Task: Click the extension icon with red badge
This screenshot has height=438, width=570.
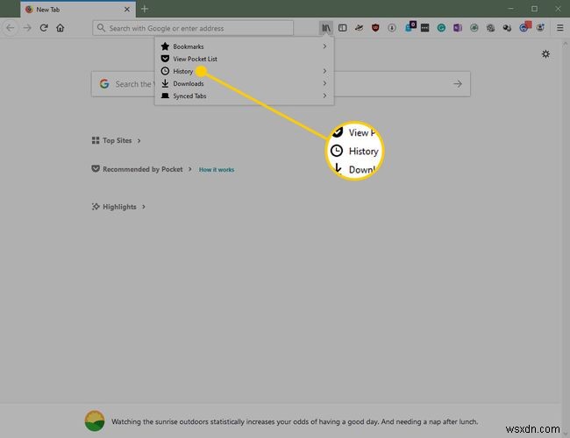Action: [525, 27]
